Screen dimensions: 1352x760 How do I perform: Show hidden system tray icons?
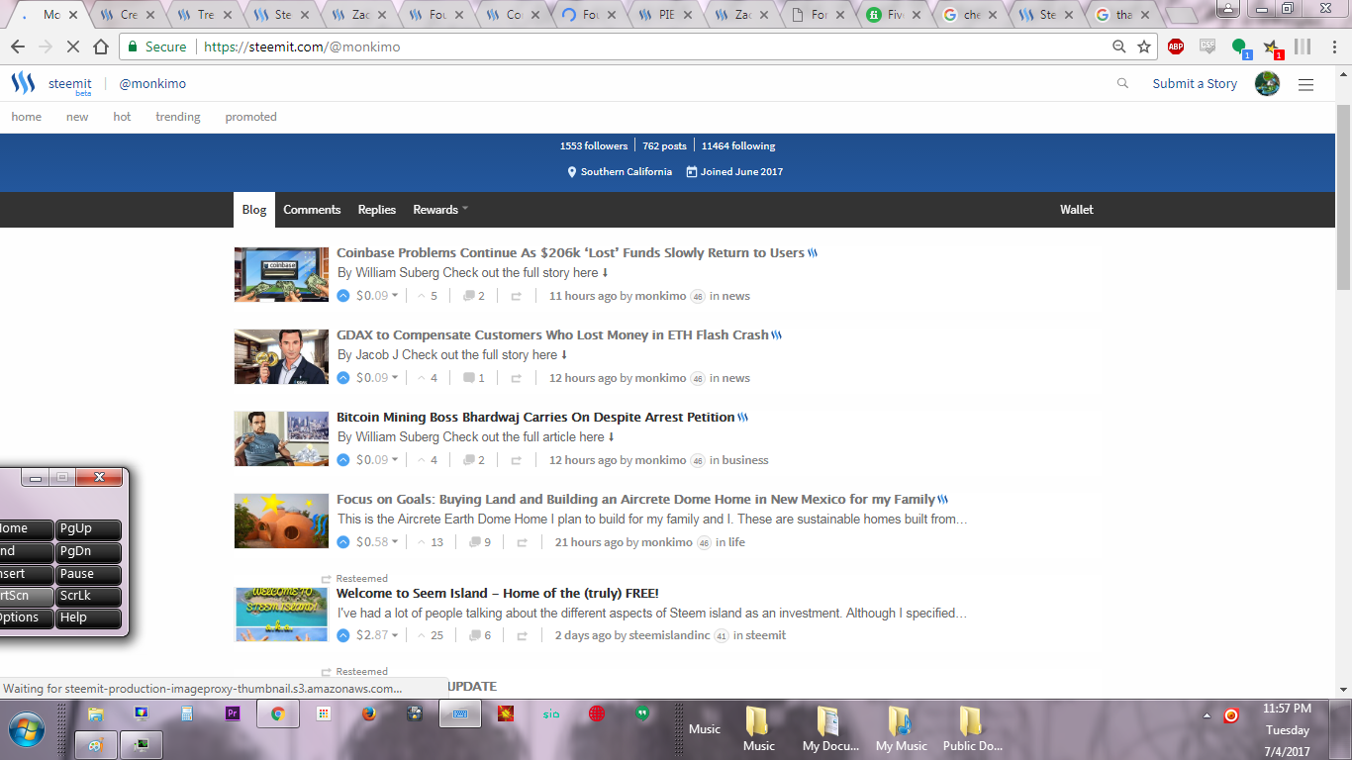tap(1207, 715)
